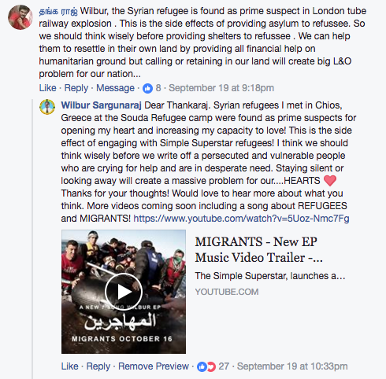386x379 pixels.
Task: Click the thumbs-up reaction icon with 8 likes
Action: pyautogui.click(x=147, y=88)
